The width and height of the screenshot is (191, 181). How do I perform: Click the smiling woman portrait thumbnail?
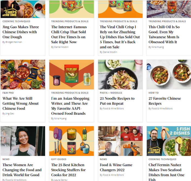23,141
